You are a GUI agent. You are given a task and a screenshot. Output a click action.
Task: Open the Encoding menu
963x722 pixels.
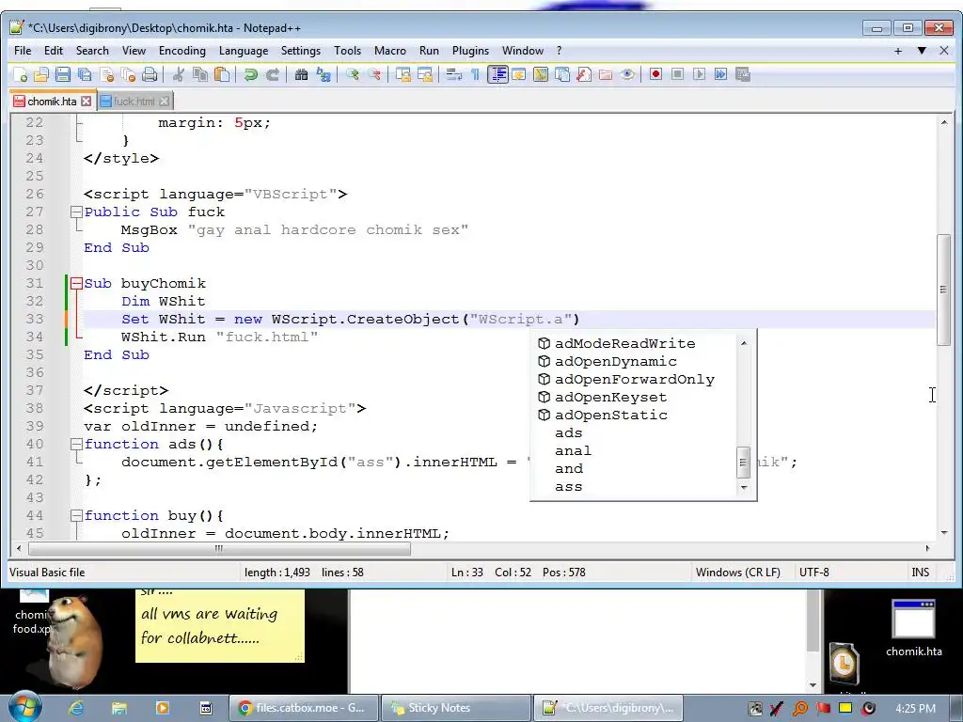pos(182,51)
